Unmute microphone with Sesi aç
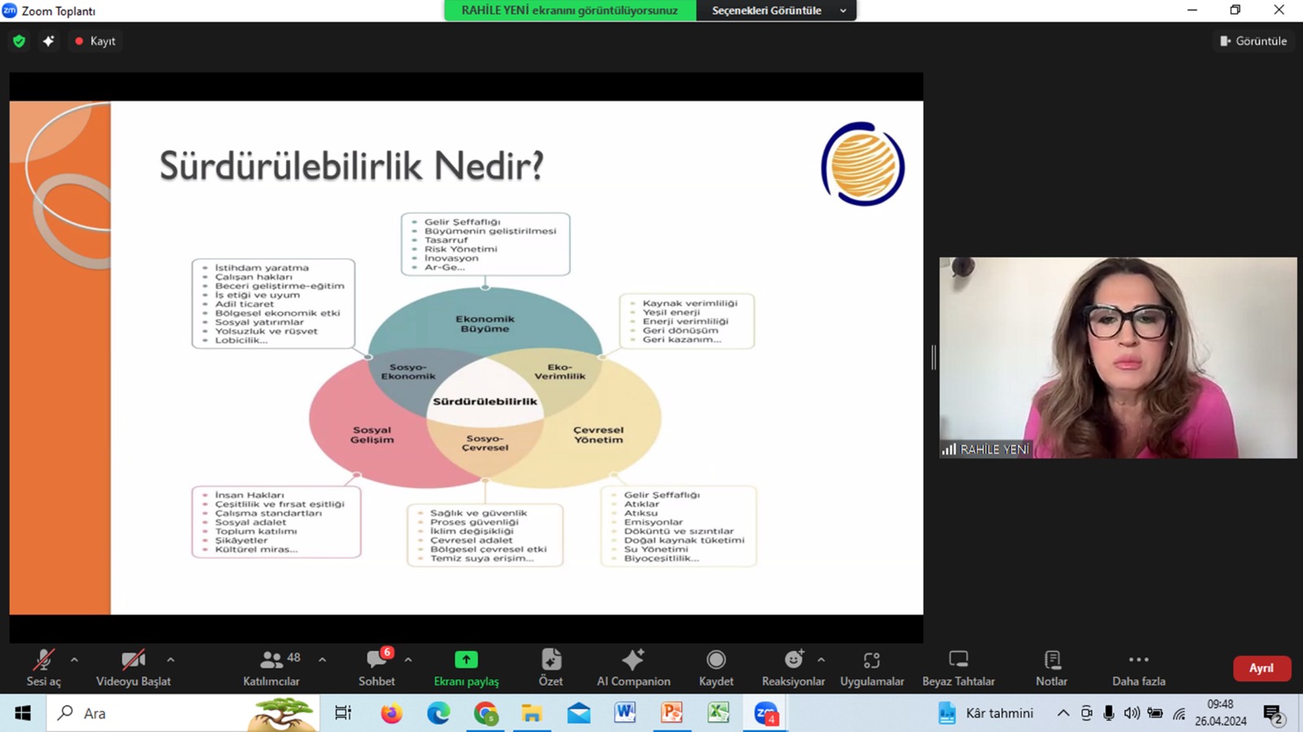Image resolution: width=1303 pixels, height=732 pixels. point(43,667)
